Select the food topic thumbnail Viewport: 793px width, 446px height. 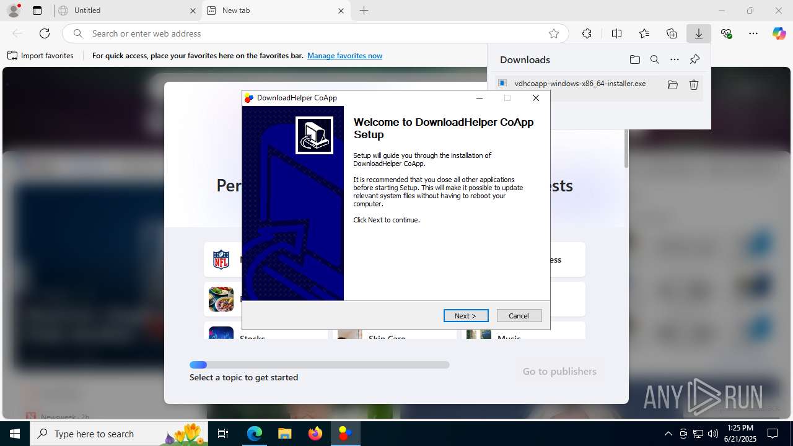click(221, 299)
